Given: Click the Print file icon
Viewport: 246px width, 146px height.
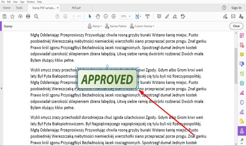Looking at the screenshot, I should [x=27, y=16].
